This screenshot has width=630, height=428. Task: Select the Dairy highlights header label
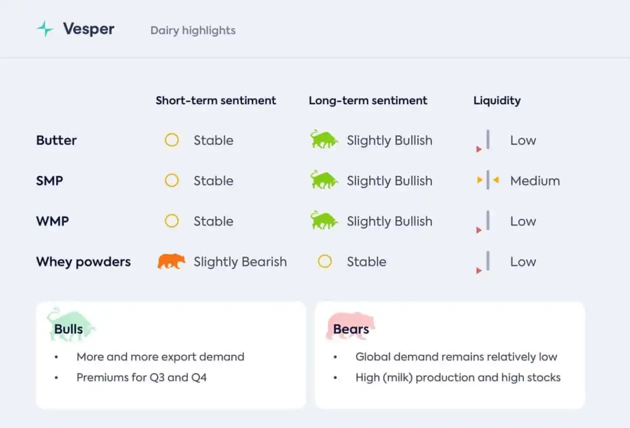coord(193,30)
